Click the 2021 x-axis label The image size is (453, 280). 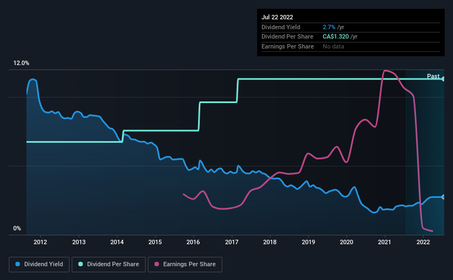coord(384,242)
